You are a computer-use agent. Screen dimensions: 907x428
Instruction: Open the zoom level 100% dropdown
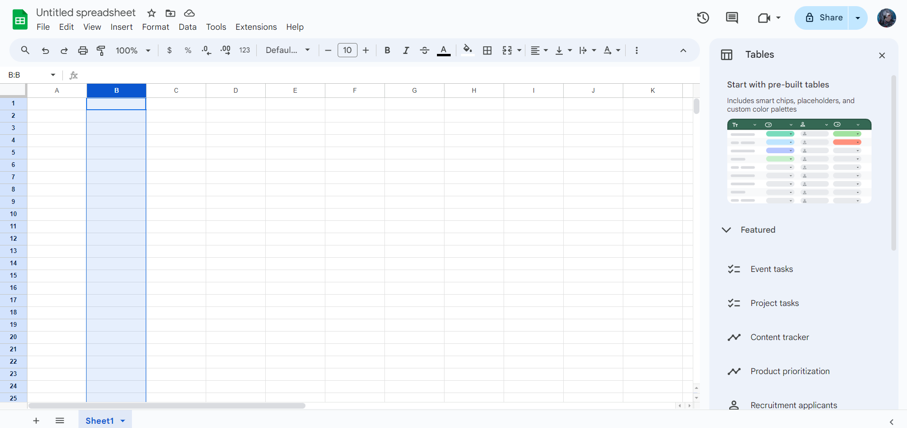(x=133, y=50)
